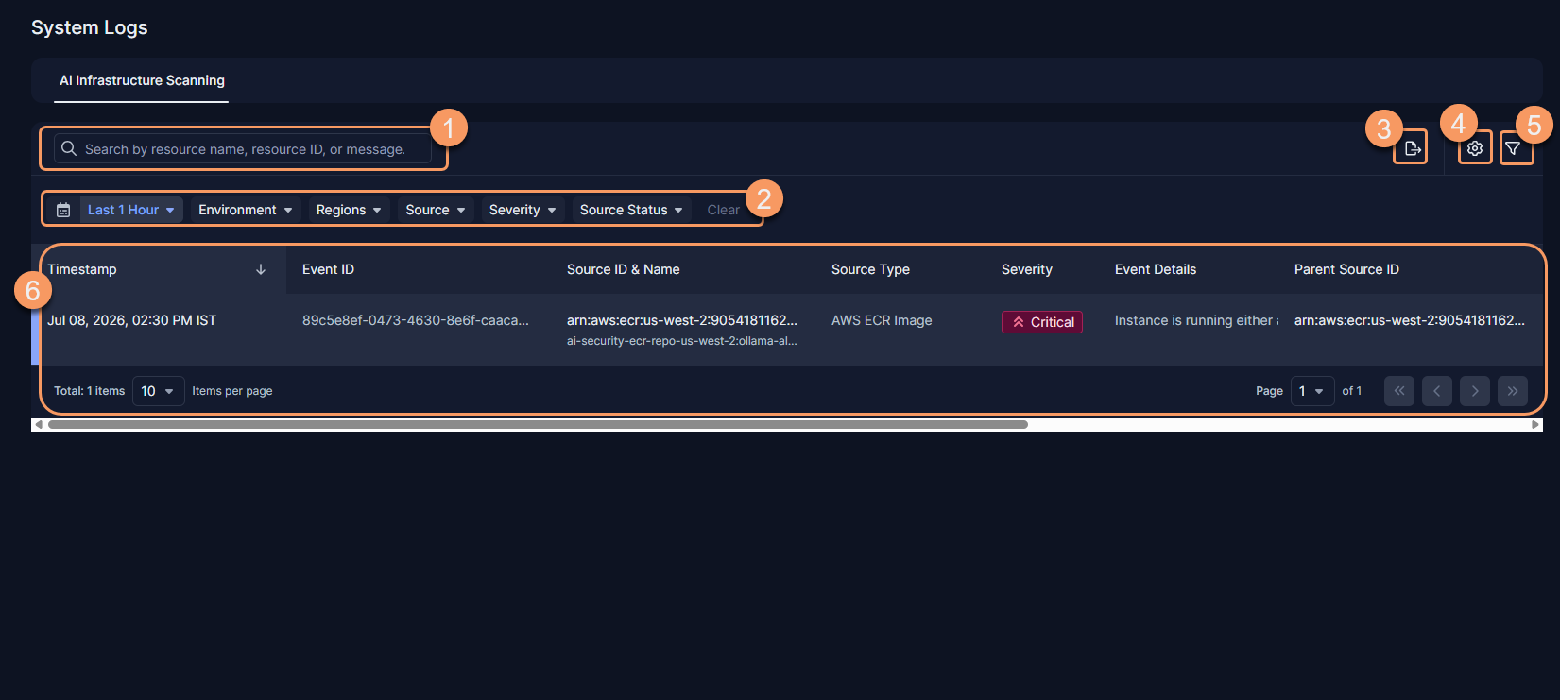
Task: Select the AI Infrastructure Scanning tab
Action: (142, 81)
